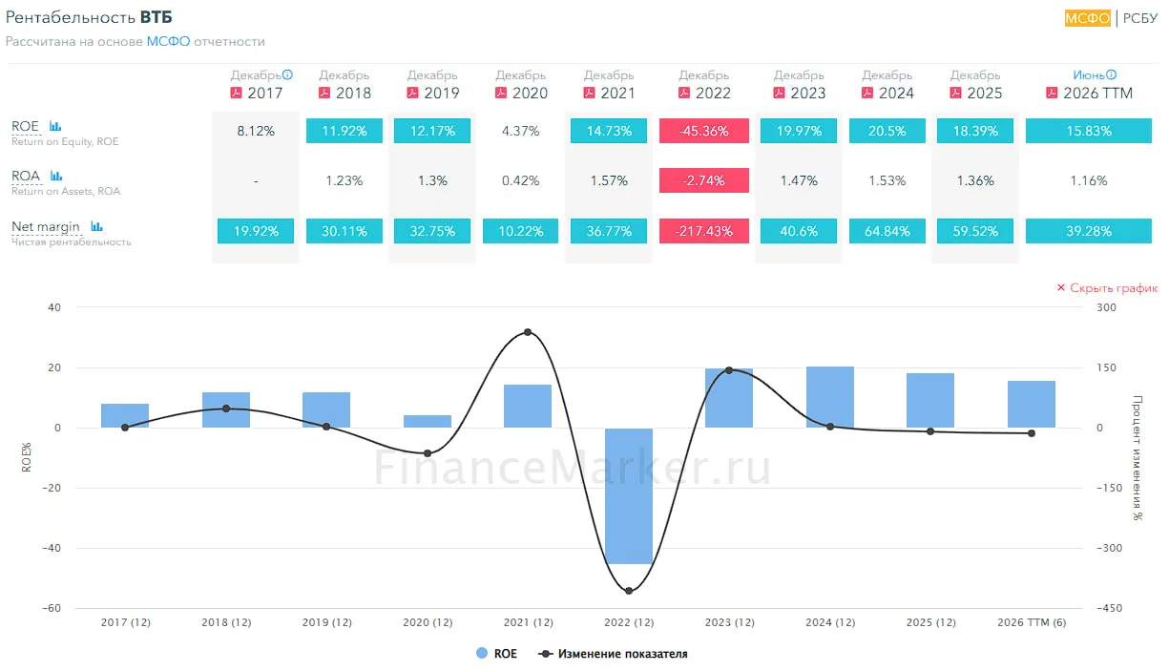The height and width of the screenshot is (671, 1169).
Task: Toggle the ROE series in the legend
Action: tap(496, 654)
